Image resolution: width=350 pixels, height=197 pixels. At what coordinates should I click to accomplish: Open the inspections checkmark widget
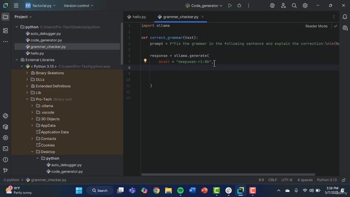pyautogui.click(x=335, y=26)
